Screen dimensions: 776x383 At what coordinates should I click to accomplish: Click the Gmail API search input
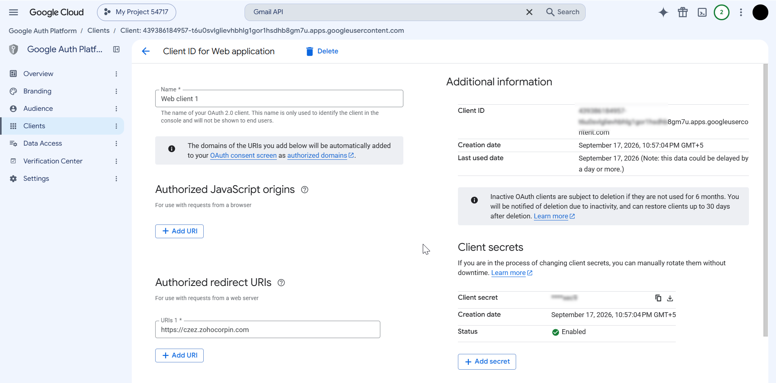pyautogui.click(x=384, y=12)
